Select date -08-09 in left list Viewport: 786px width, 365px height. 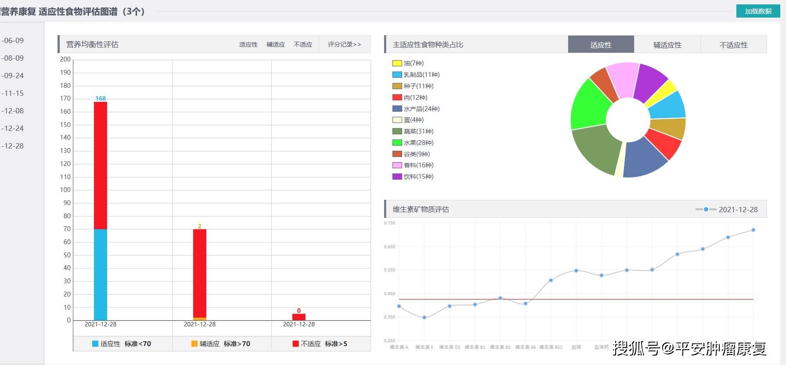click(x=12, y=58)
